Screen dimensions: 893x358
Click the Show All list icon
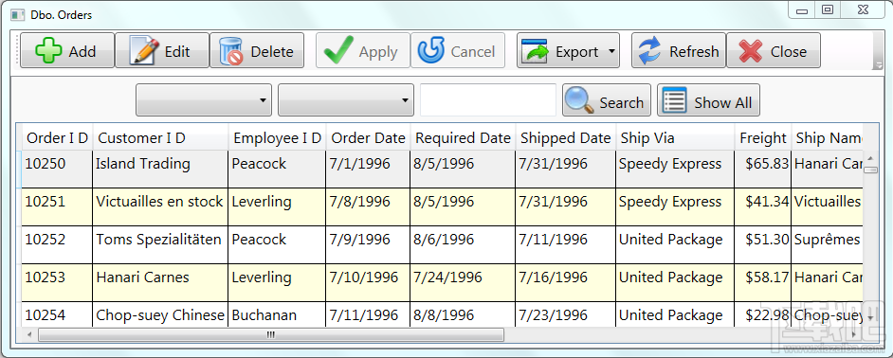pyautogui.click(x=675, y=100)
